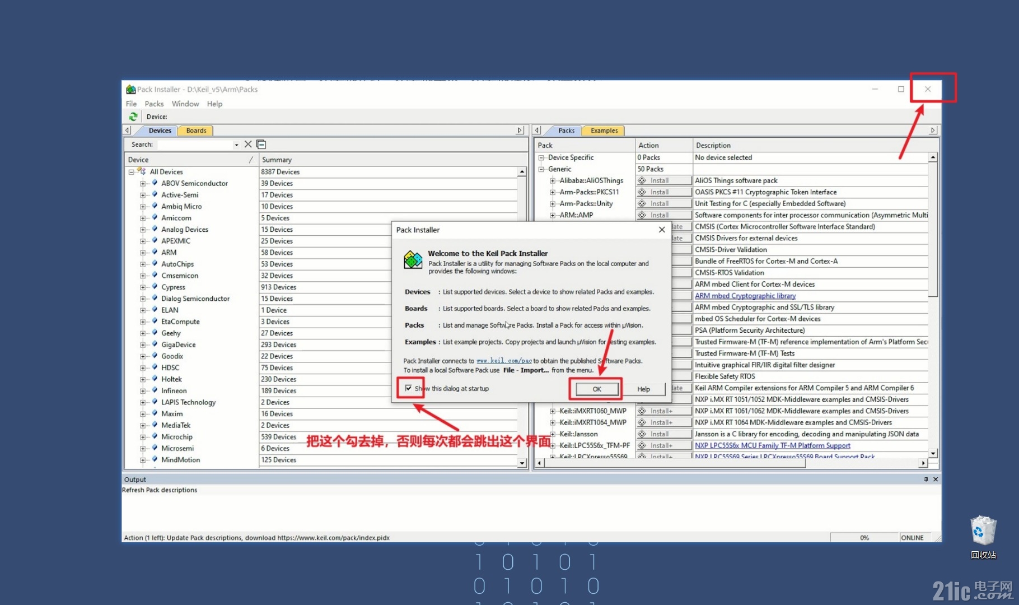
Task: Switch to the Examples tab
Action: pyautogui.click(x=604, y=131)
